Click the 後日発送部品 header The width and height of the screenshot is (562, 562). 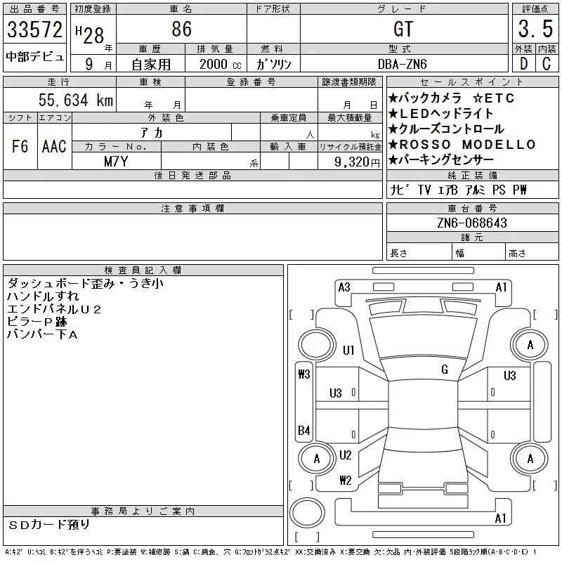(x=192, y=175)
